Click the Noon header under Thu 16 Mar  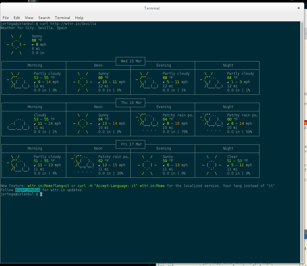[x=98, y=107]
